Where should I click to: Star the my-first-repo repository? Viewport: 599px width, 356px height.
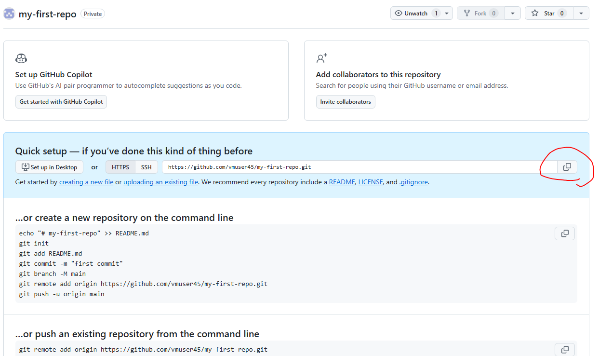[x=549, y=14]
